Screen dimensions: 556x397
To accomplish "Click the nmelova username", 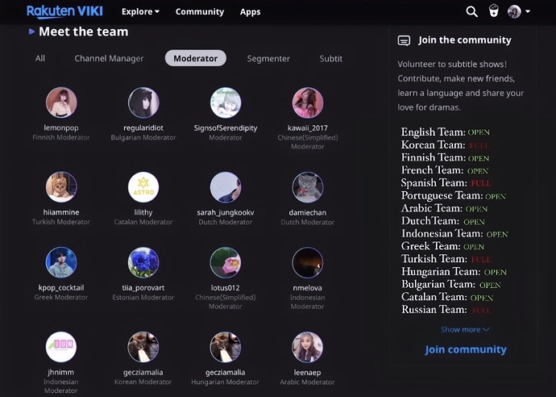I will point(308,287).
